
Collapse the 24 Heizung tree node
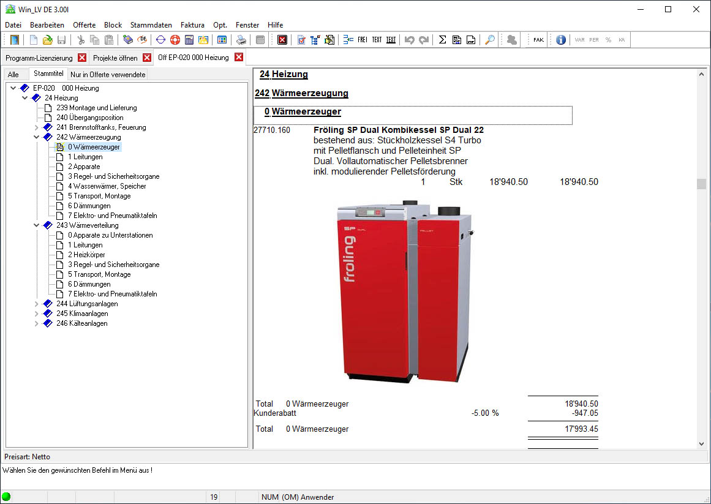click(x=25, y=98)
